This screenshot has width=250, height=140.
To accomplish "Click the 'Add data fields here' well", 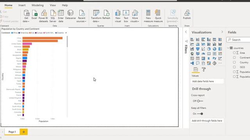I will (207, 81).
